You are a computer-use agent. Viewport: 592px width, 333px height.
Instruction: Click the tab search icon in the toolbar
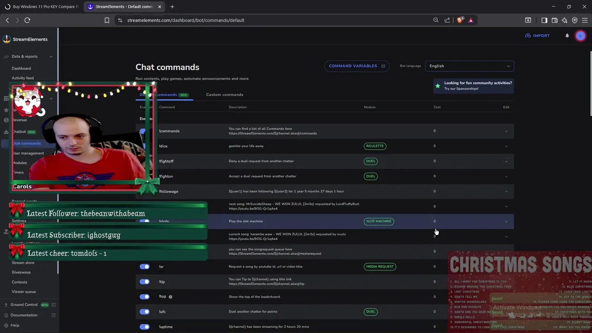pos(528,20)
